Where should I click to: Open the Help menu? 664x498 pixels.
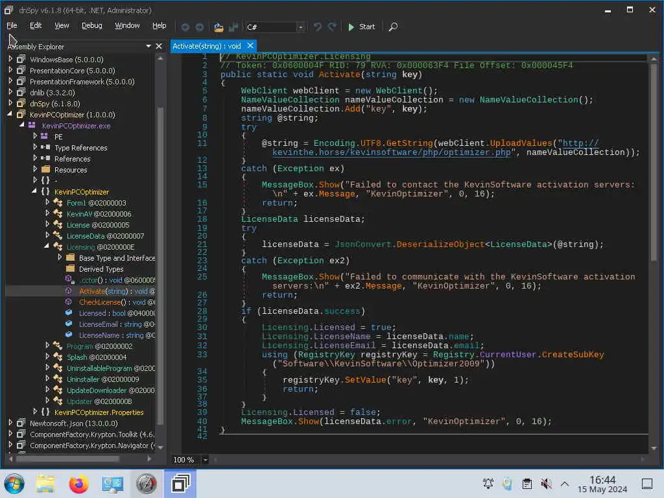[160, 26]
